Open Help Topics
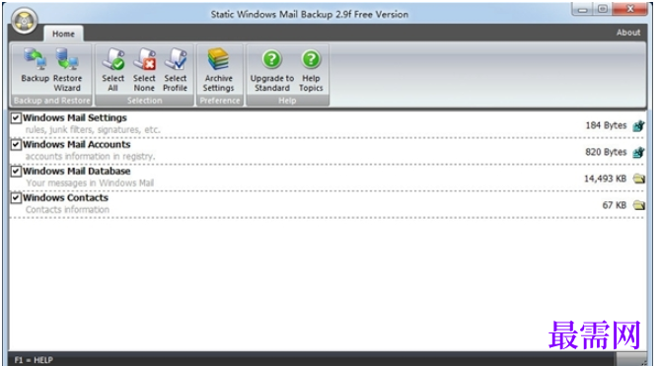Image resolution: width=659 pixels, height=366 pixels. click(311, 69)
